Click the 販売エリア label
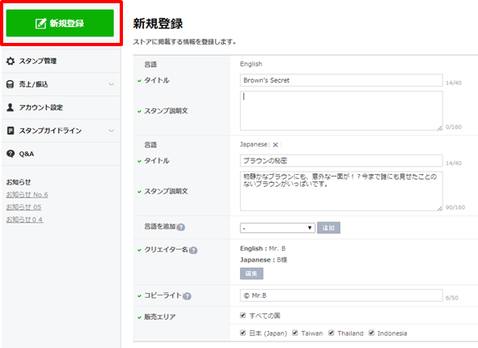 pyautogui.click(x=160, y=317)
